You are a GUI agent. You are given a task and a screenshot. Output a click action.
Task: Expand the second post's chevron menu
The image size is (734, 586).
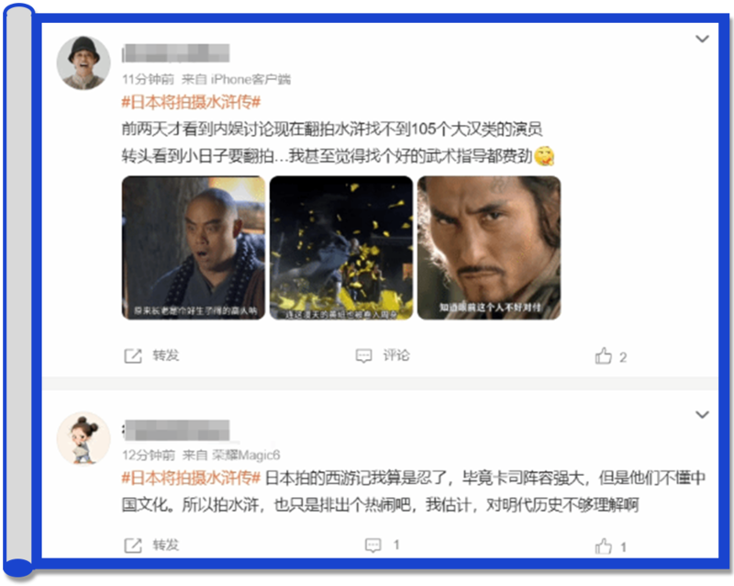[x=702, y=415]
